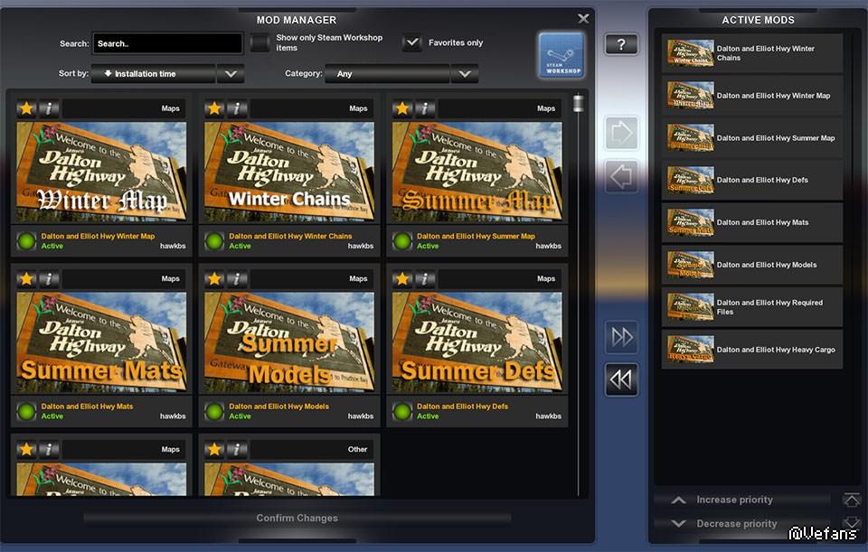Select Dalton and Elliot Hwy Heavy Cargo entry
The image size is (868, 552).
click(x=752, y=350)
